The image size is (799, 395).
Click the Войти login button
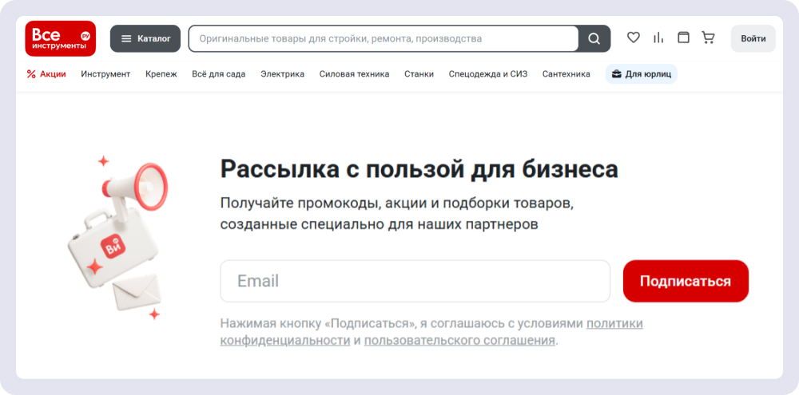tap(753, 38)
